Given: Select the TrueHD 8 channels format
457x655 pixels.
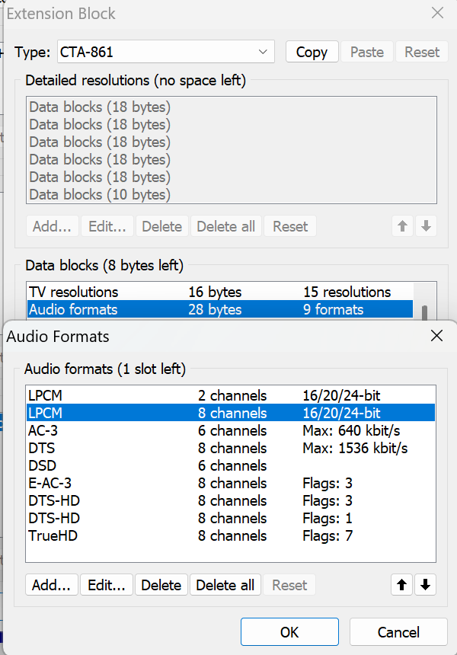Looking at the screenshot, I should [x=228, y=535].
